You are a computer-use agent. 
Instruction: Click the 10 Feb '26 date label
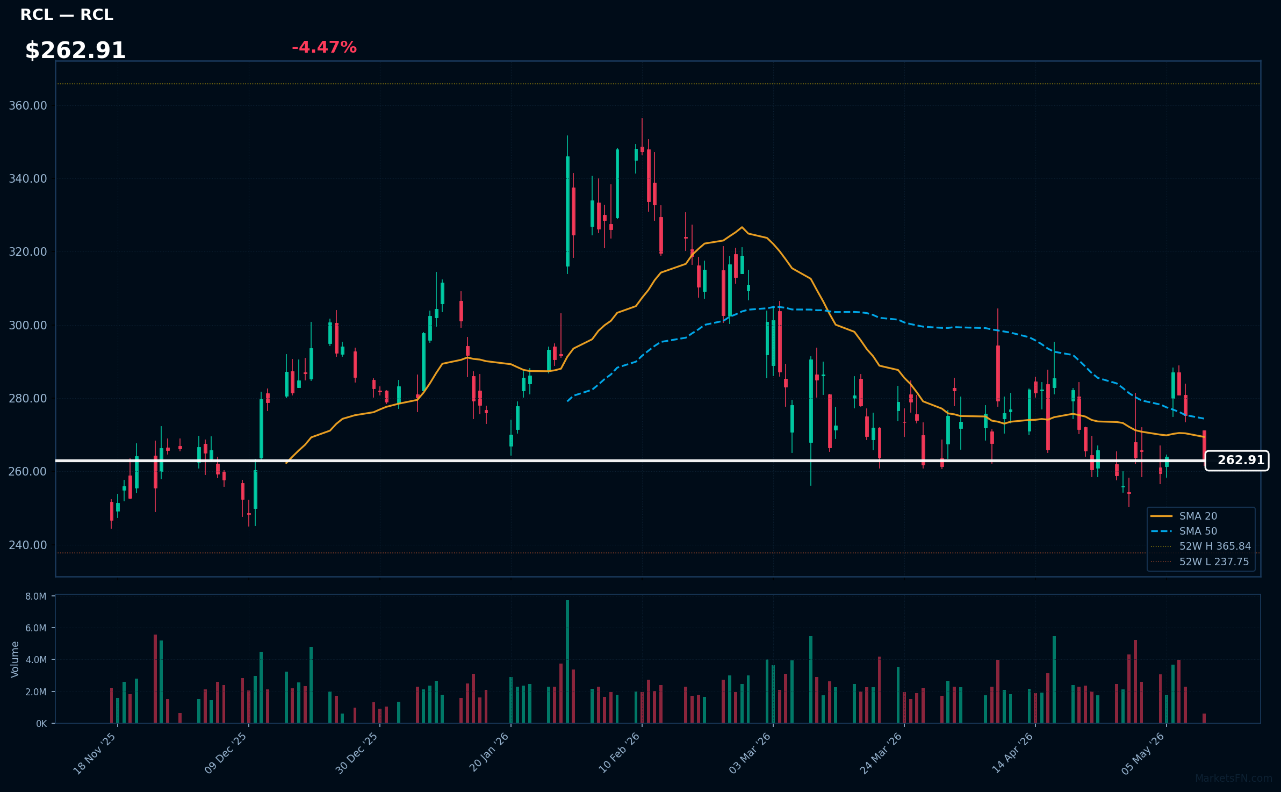[x=620, y=753]
